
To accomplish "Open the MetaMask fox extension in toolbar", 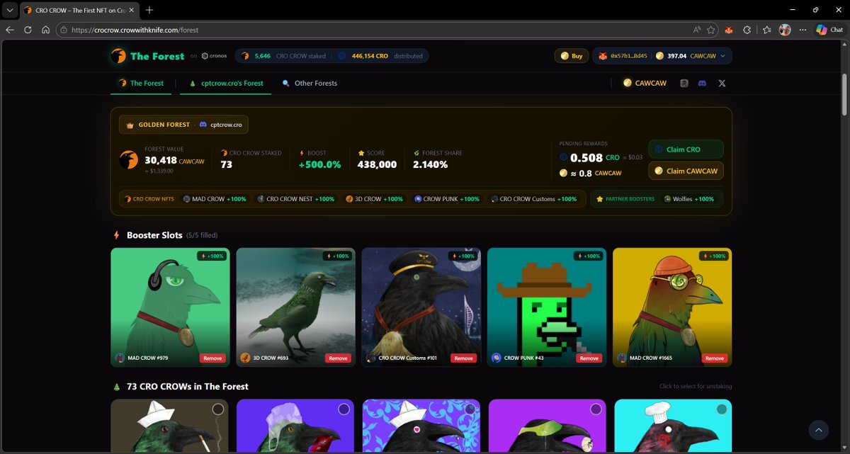I will (728, 30).
